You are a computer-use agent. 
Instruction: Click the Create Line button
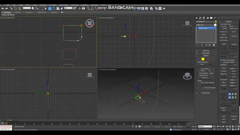click(224, 32)
